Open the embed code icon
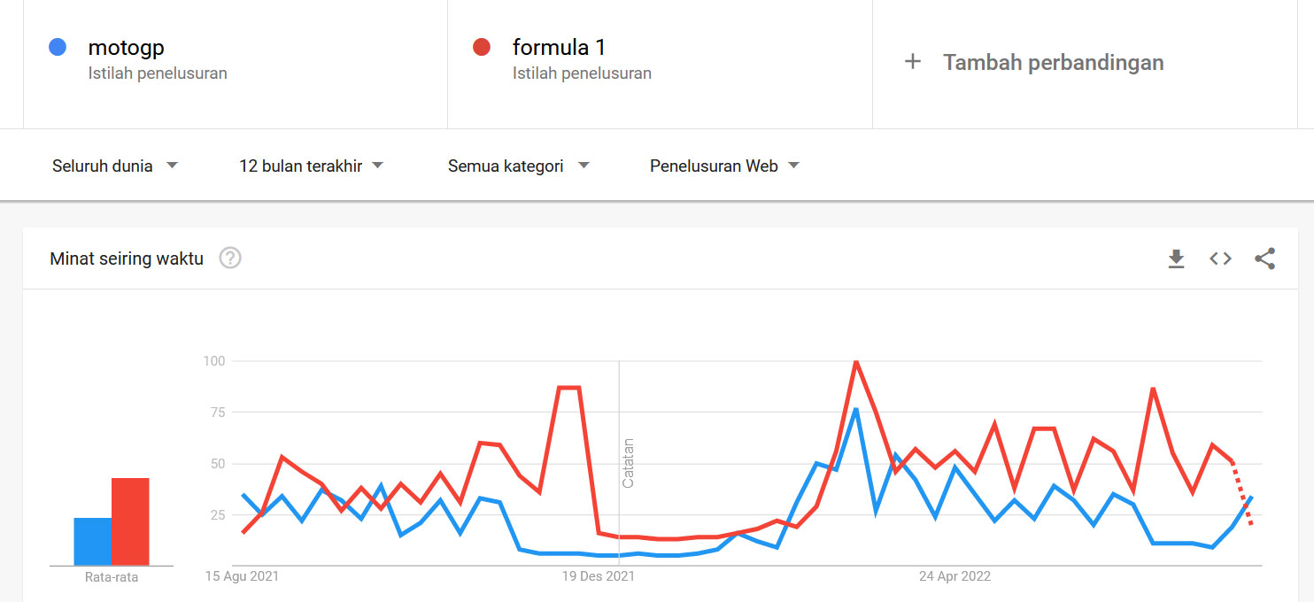 [1220, 259]
